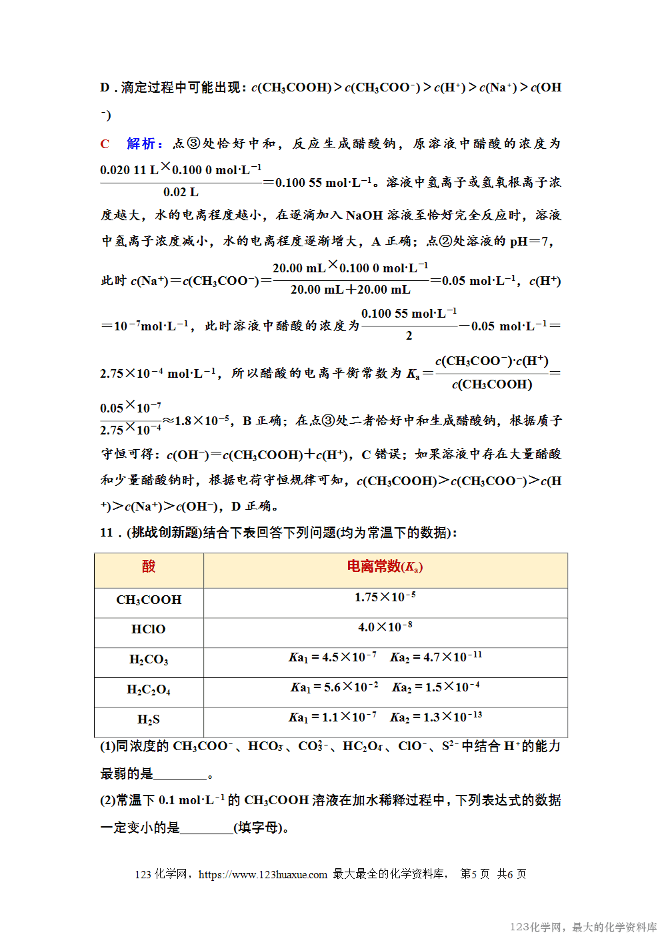The height and width of the screenshot is (937, 662).
Task: Click the 4.0×10⁻⁸ value in table
Action: [x=385, y=627]
